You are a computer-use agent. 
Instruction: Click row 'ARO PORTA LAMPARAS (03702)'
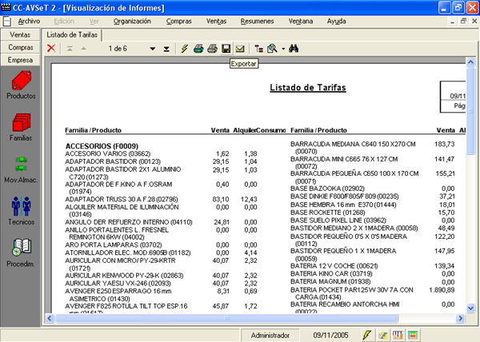(x=114, y=245)
